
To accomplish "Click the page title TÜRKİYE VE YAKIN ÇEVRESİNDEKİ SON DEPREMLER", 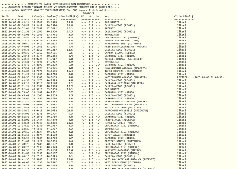I will tap(59, 4).
